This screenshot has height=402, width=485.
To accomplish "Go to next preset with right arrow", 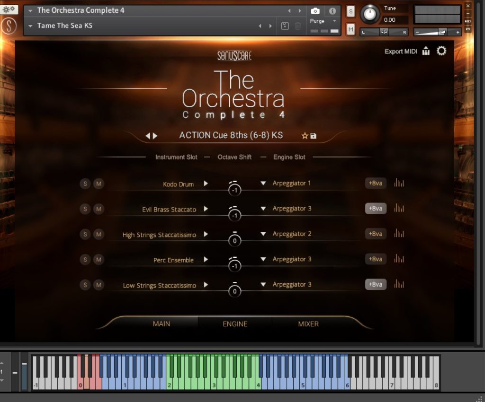I will pos(155,136).
